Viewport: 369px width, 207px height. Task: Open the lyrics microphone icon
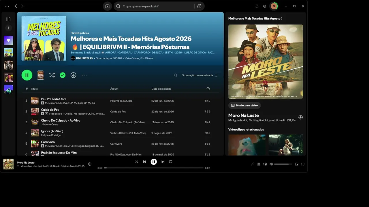pos(253,164)
